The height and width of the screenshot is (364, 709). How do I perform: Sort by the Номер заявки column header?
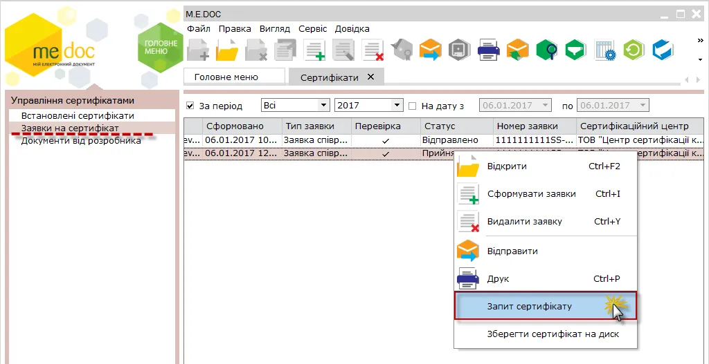click(x=535, y=126)
